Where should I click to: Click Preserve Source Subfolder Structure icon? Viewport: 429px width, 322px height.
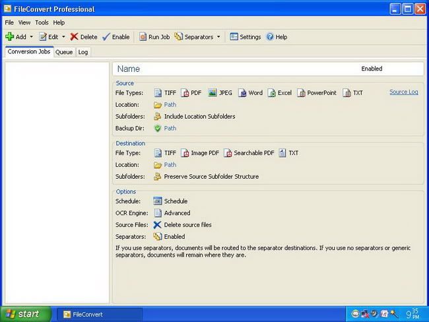(x=157, y=177)
